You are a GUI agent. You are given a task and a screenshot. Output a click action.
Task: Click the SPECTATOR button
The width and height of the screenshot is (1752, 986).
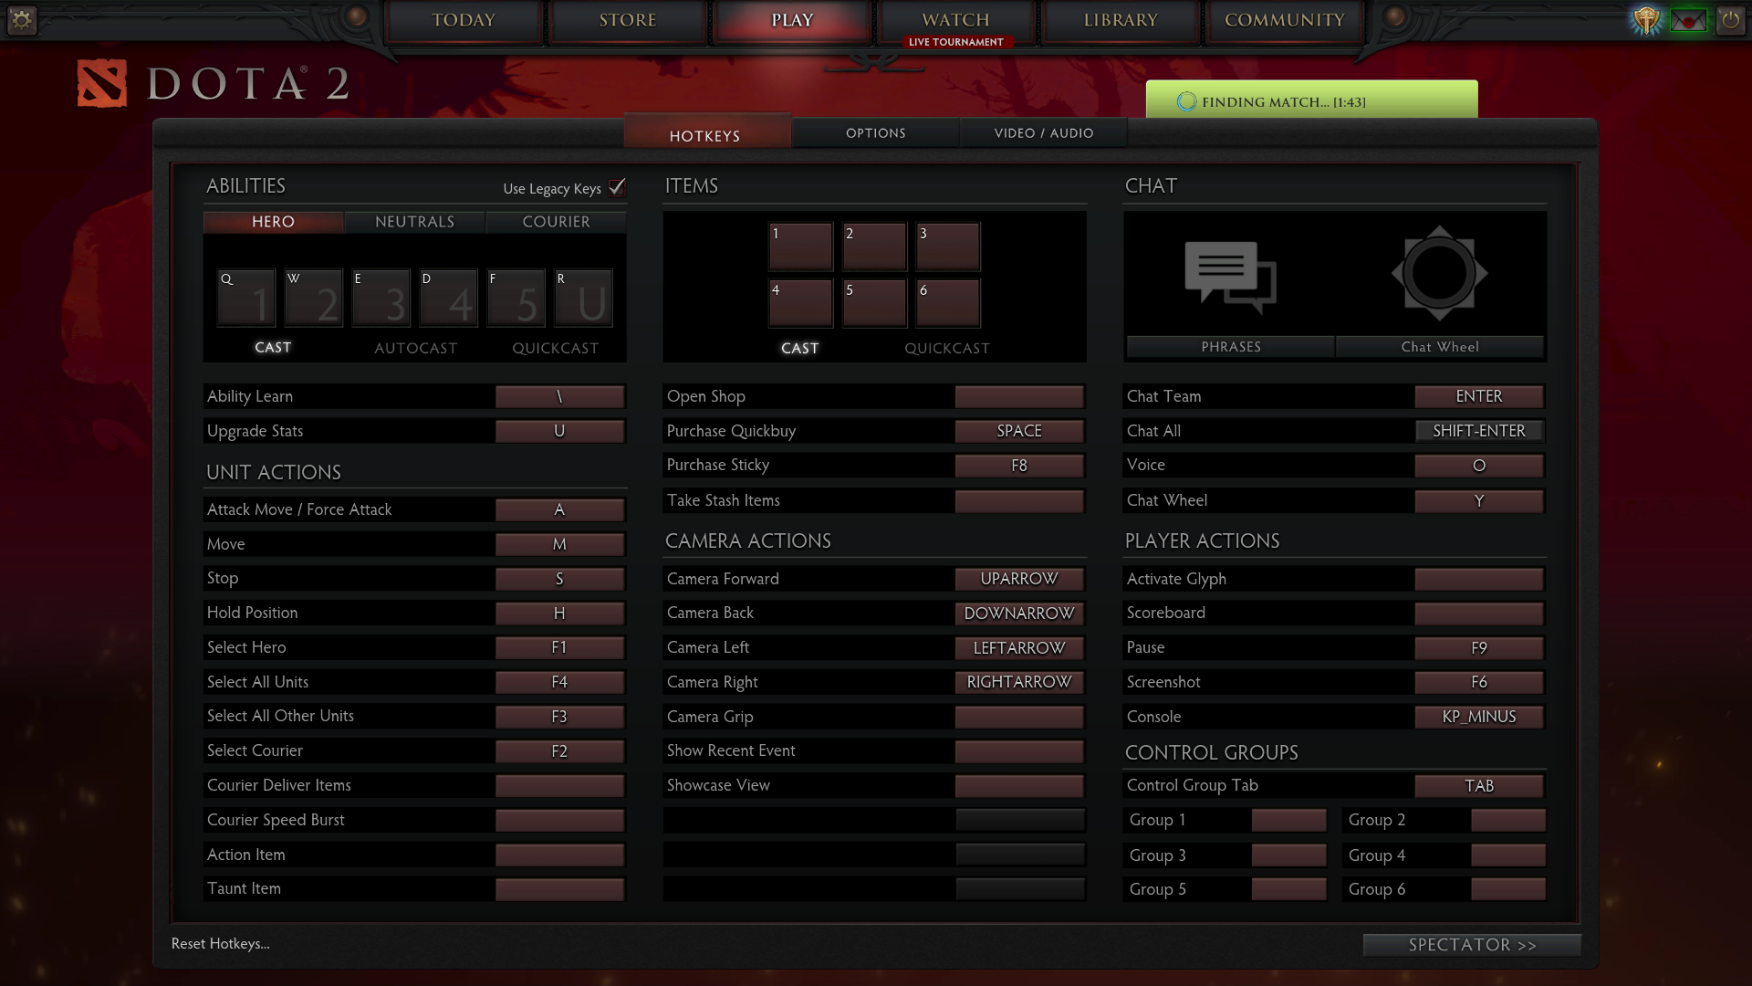(x=1473, y=944)
